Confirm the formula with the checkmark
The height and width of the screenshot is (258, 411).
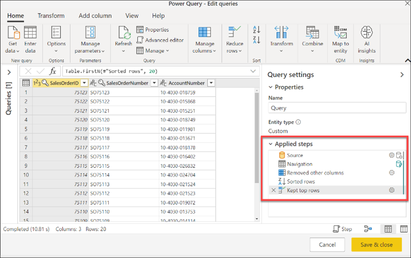[41, 71]
